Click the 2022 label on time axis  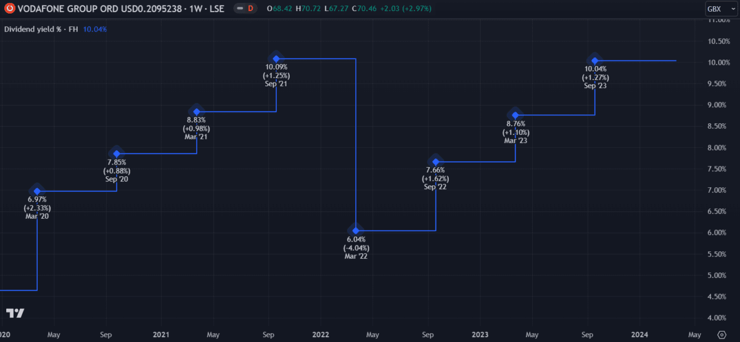[321, 335]
